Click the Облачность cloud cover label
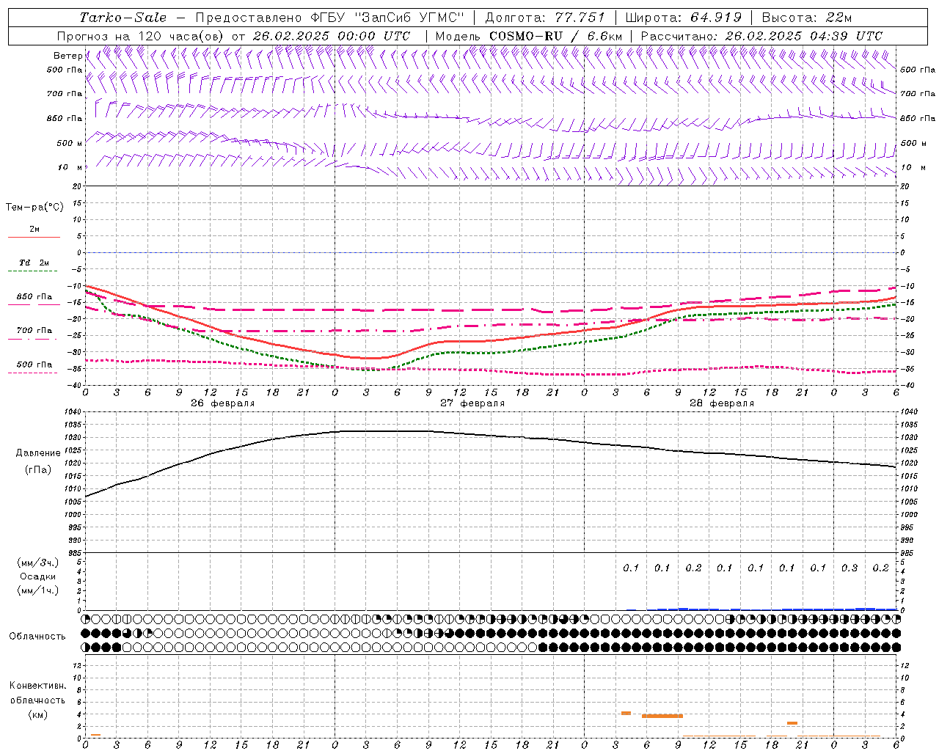Screen dimensions: 939x751 click(37, 636)
